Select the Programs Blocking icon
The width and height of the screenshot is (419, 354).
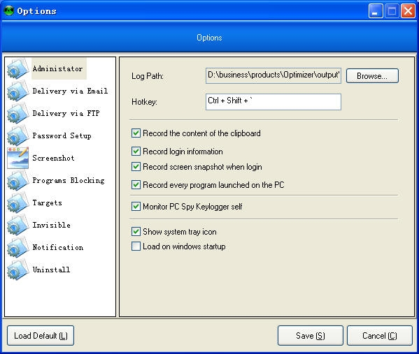point(18,180)
